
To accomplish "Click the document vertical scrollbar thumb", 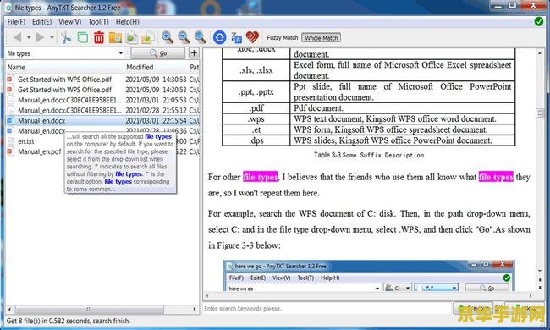I will (x=540, y=113).
